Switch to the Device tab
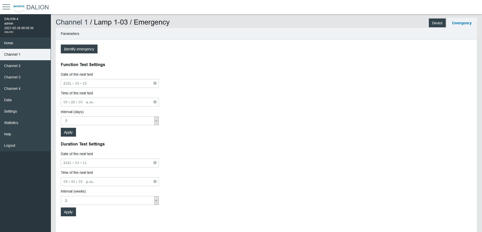This screenshot has width=482, height=232. coord(437,23)
